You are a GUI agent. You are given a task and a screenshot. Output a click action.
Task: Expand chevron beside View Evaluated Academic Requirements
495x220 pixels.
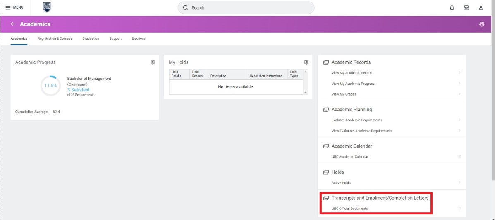(460, 131)
